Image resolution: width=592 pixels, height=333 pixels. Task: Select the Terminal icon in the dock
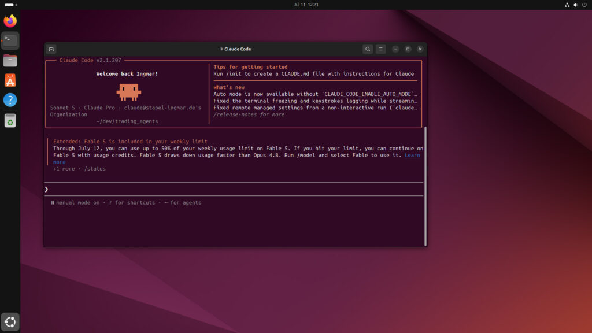10,40
